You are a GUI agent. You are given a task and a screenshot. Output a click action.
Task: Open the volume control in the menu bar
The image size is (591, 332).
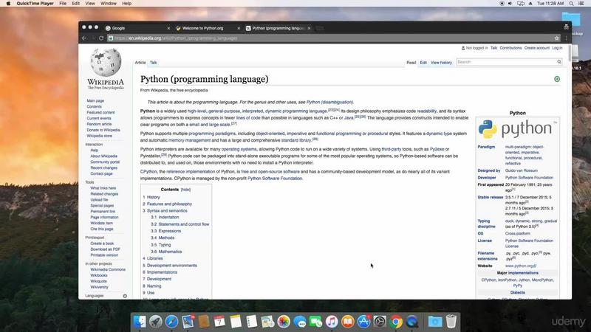510,4
